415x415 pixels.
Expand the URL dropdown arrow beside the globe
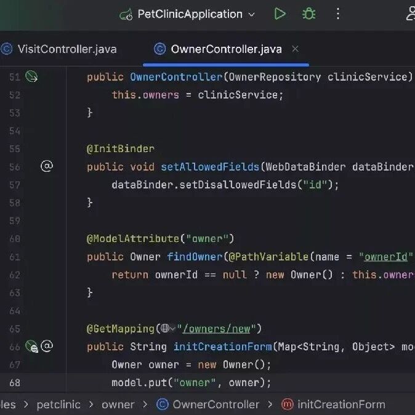(172, 329)
